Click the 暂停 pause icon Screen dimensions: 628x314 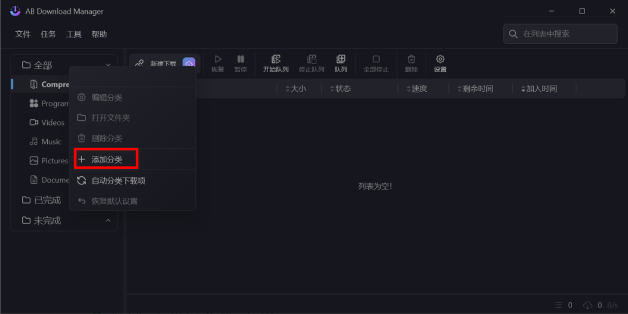241,59
